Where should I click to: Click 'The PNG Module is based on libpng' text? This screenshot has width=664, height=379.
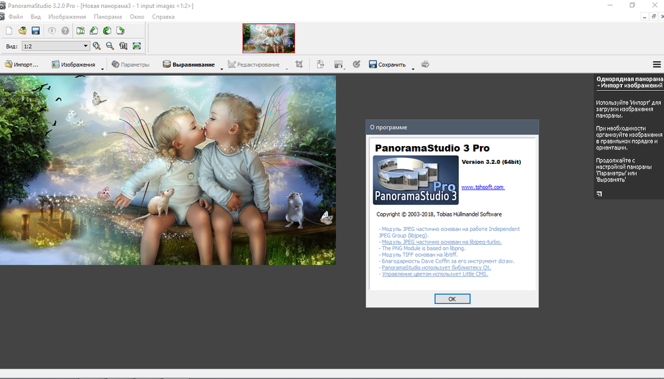coord(423,249)
